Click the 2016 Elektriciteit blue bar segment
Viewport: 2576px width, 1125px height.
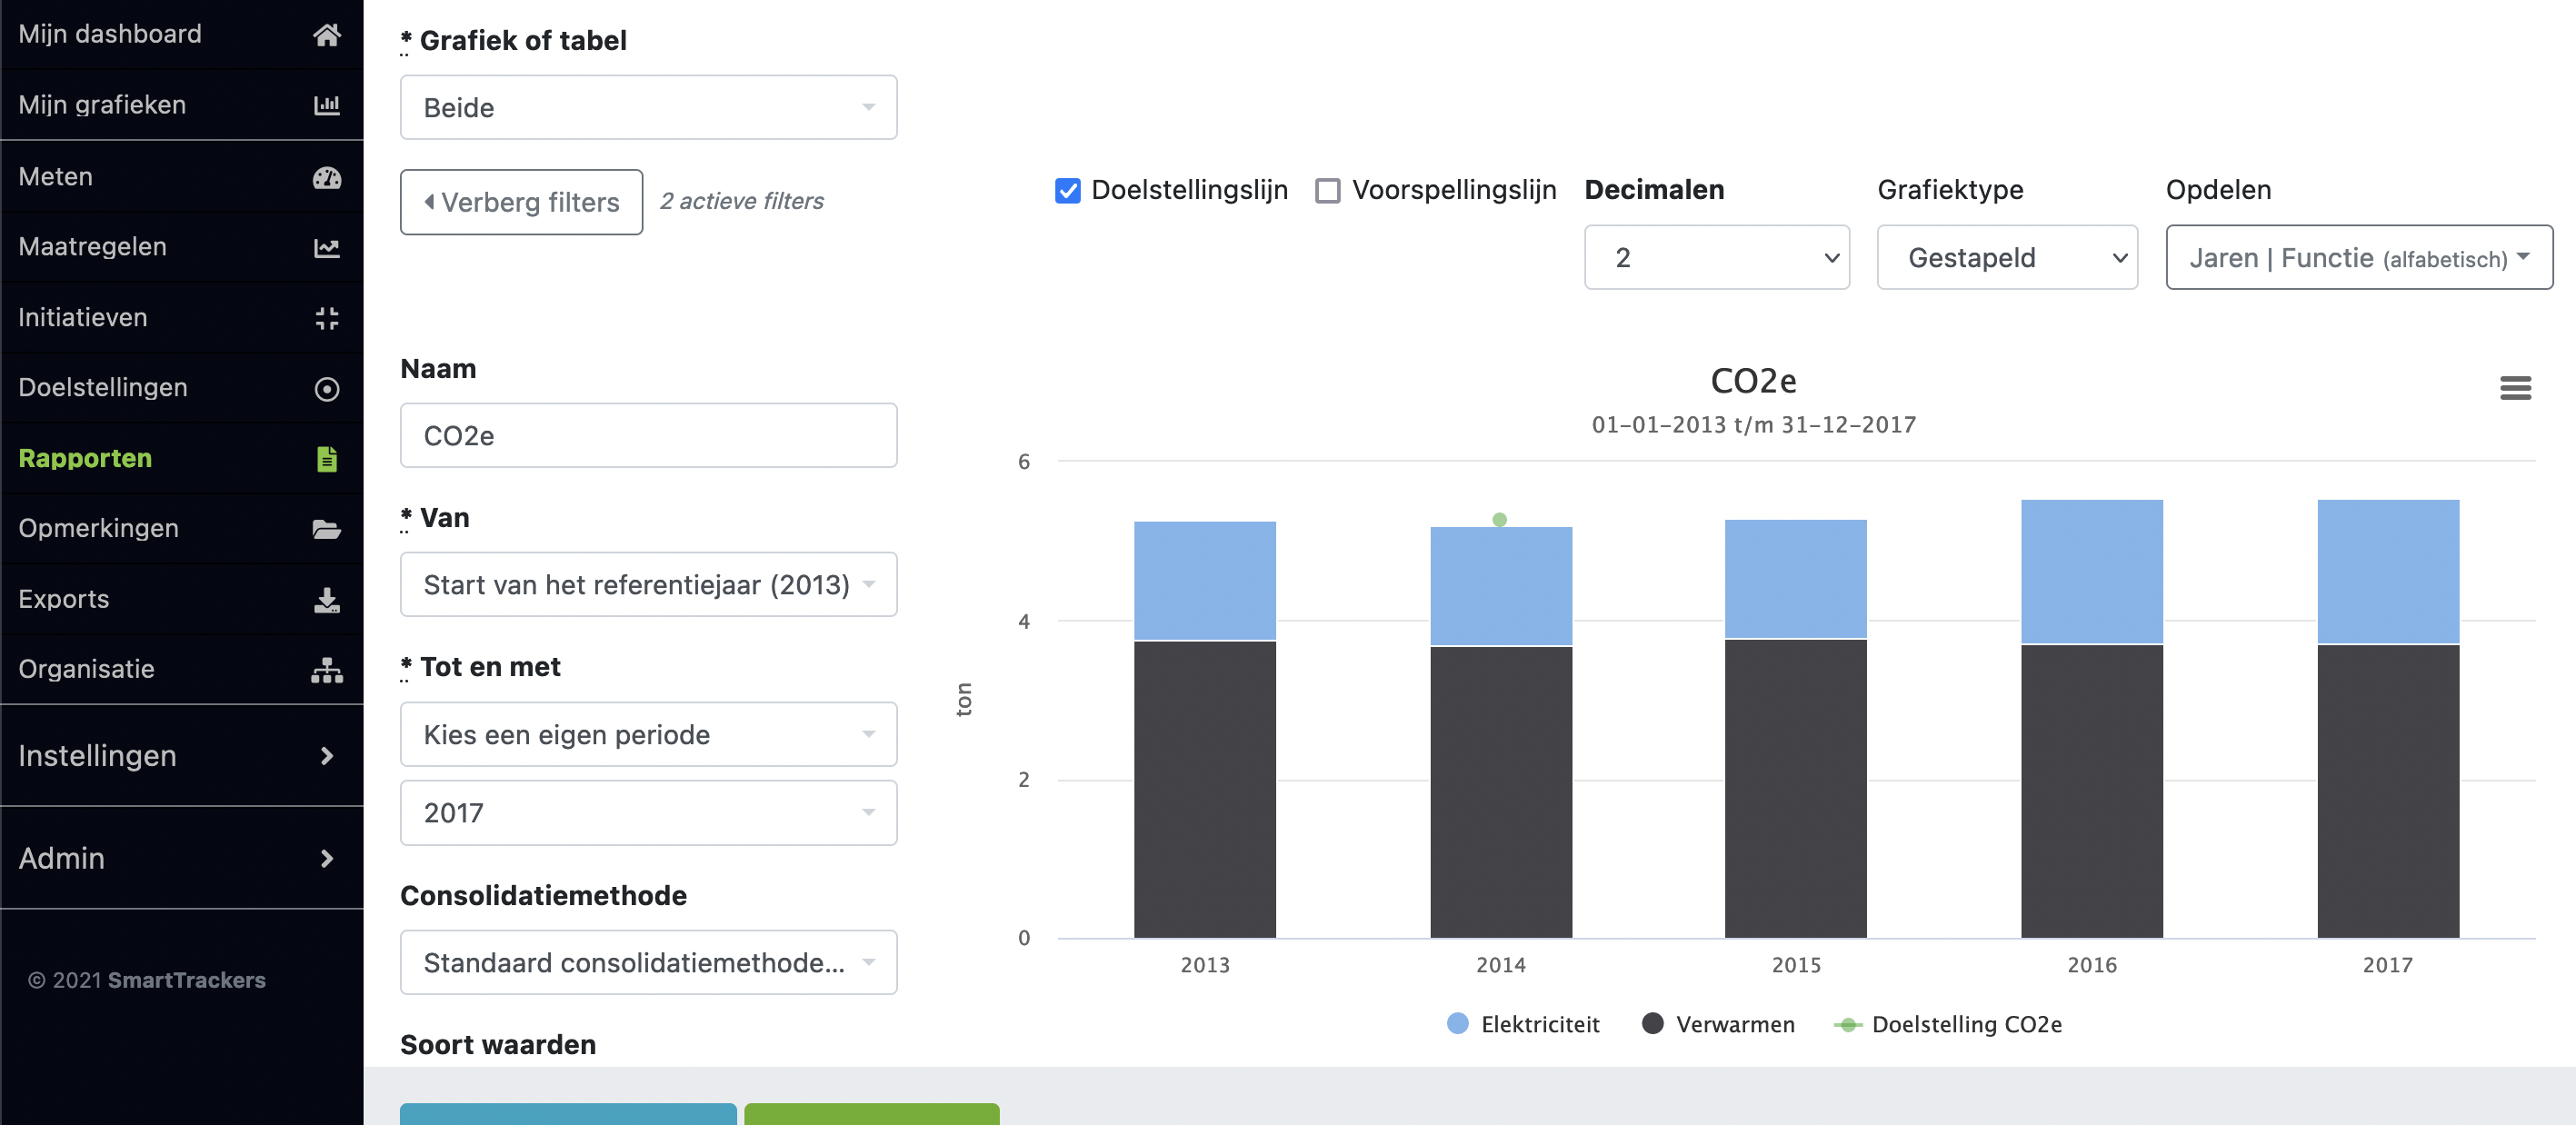tap(2091, 572)
